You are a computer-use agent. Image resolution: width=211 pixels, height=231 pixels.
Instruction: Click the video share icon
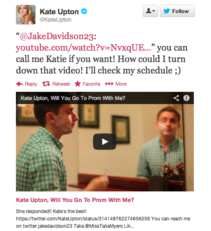pos(176,98)
